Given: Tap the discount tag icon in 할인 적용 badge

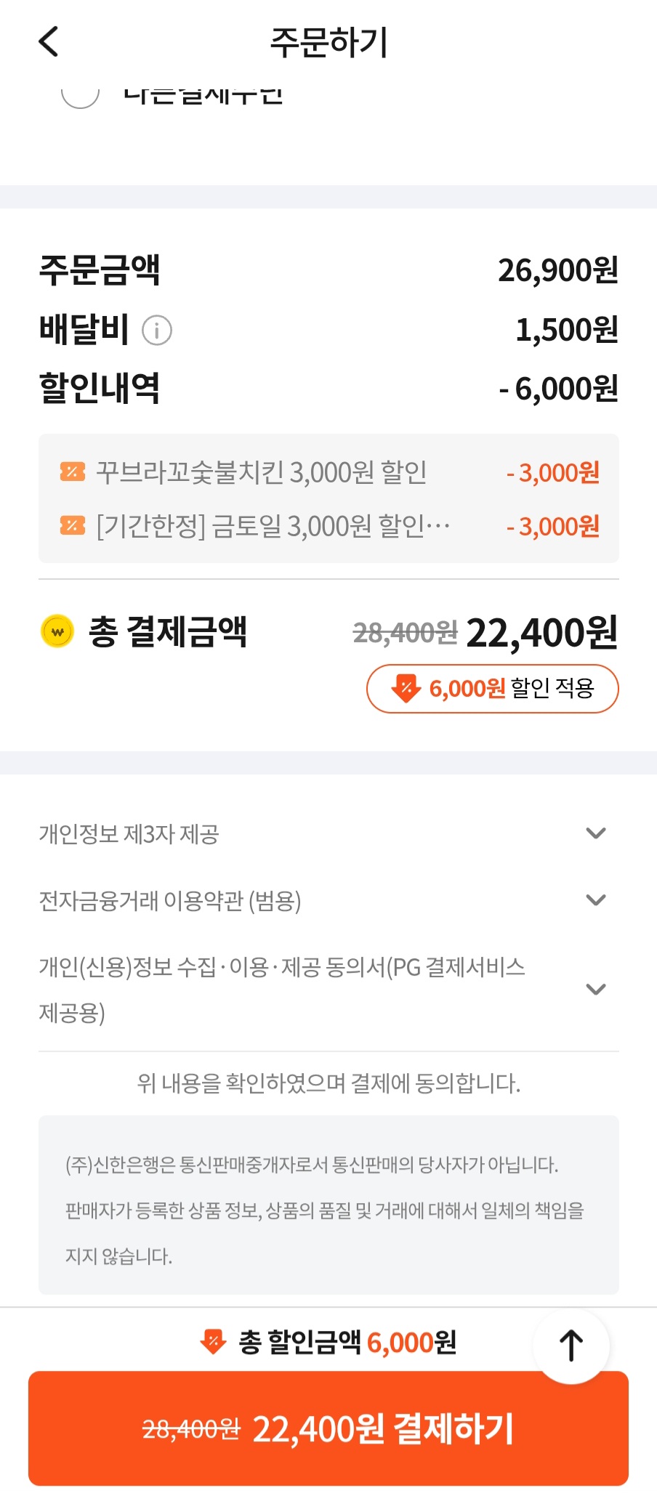Looking at the screenshot, I should coord(406,688).
